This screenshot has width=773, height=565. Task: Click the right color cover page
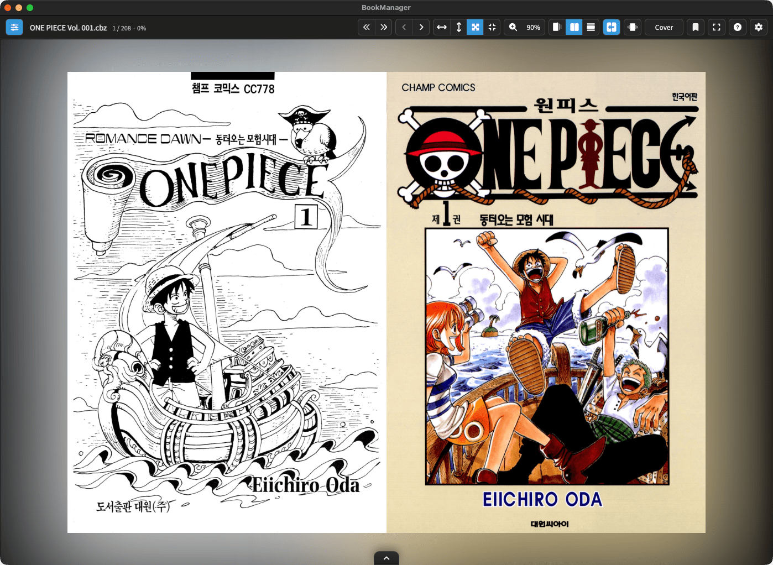546,302
